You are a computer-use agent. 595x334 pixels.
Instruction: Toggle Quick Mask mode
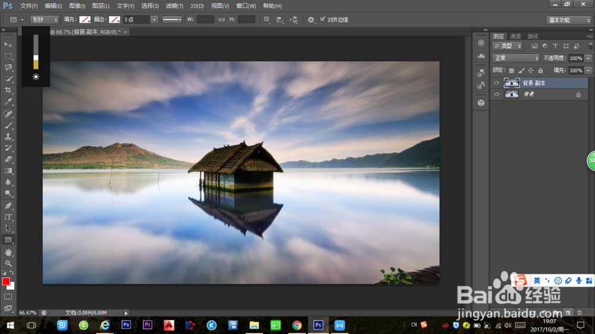click(8, 297)
